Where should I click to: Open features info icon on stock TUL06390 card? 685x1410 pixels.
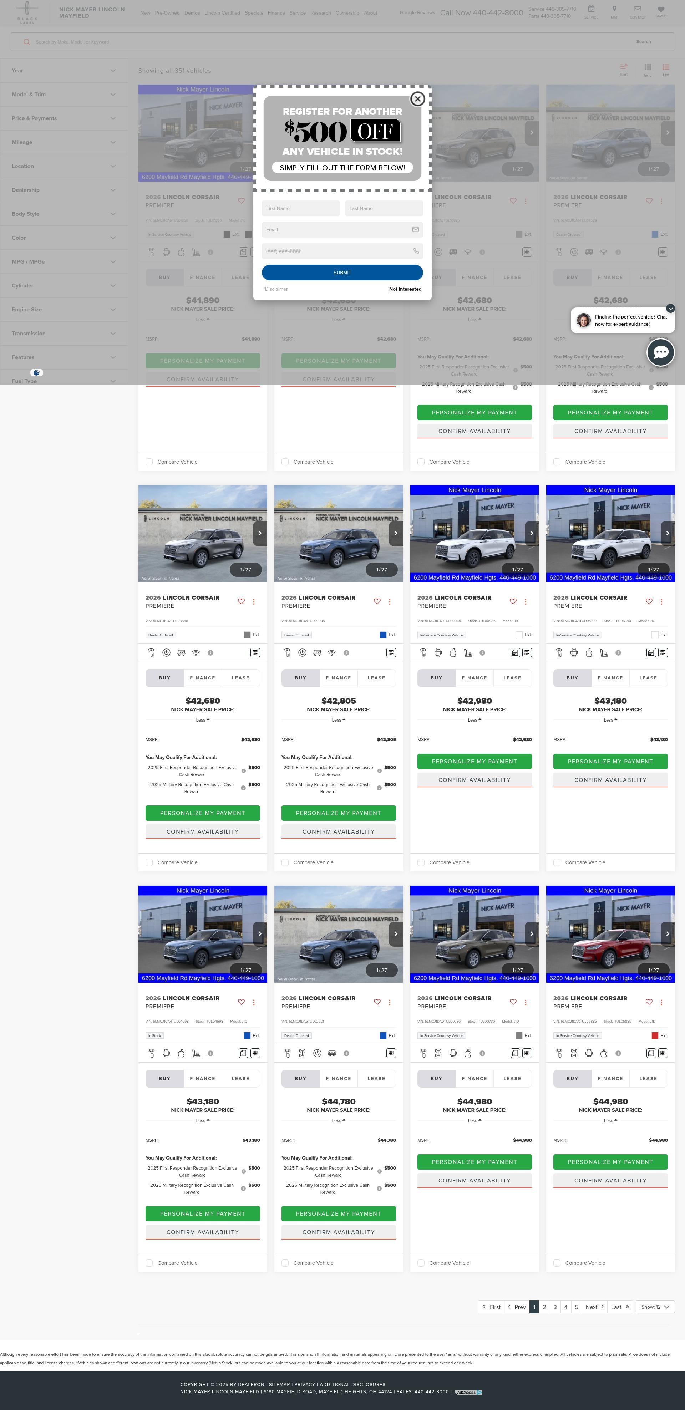coord(618,652)
